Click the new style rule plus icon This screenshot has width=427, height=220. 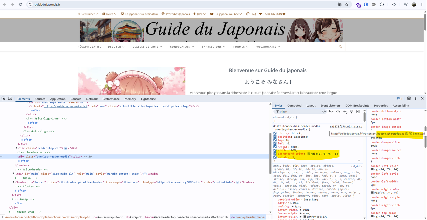click(345, 112)
